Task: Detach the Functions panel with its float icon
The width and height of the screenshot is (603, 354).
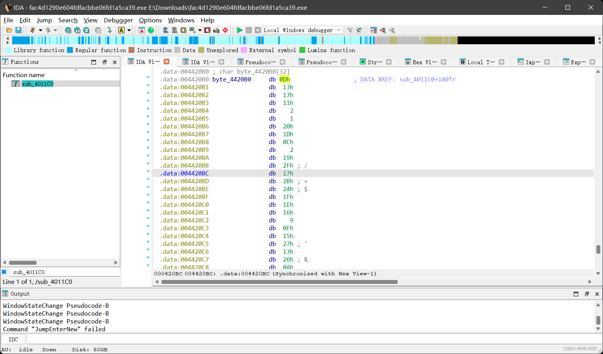Action: pos(104,61)
